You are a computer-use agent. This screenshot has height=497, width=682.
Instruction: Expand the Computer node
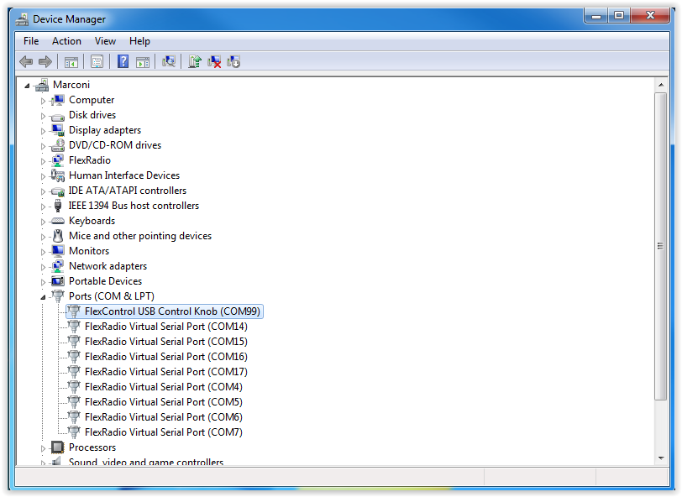pos(43,101)
